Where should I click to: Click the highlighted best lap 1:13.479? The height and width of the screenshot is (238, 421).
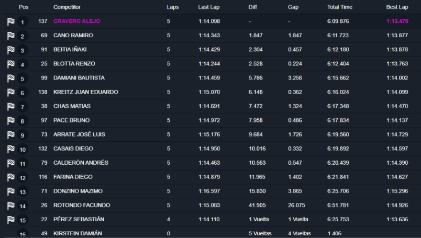click(397, 21)
